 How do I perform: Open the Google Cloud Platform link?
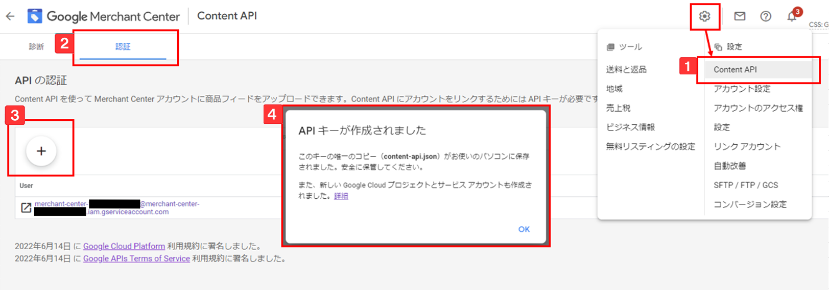124,246
